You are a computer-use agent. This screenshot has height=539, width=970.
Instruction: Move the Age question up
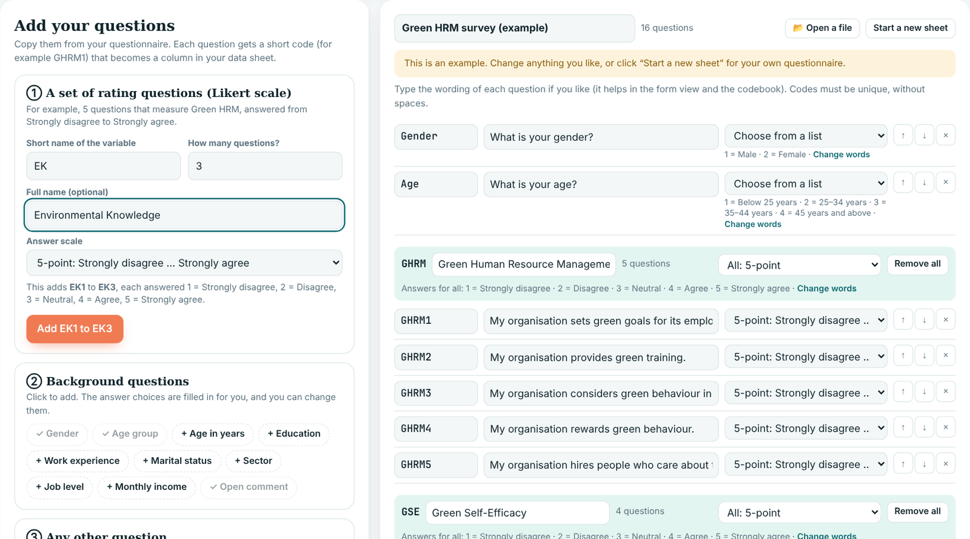(x=903, y=182)
